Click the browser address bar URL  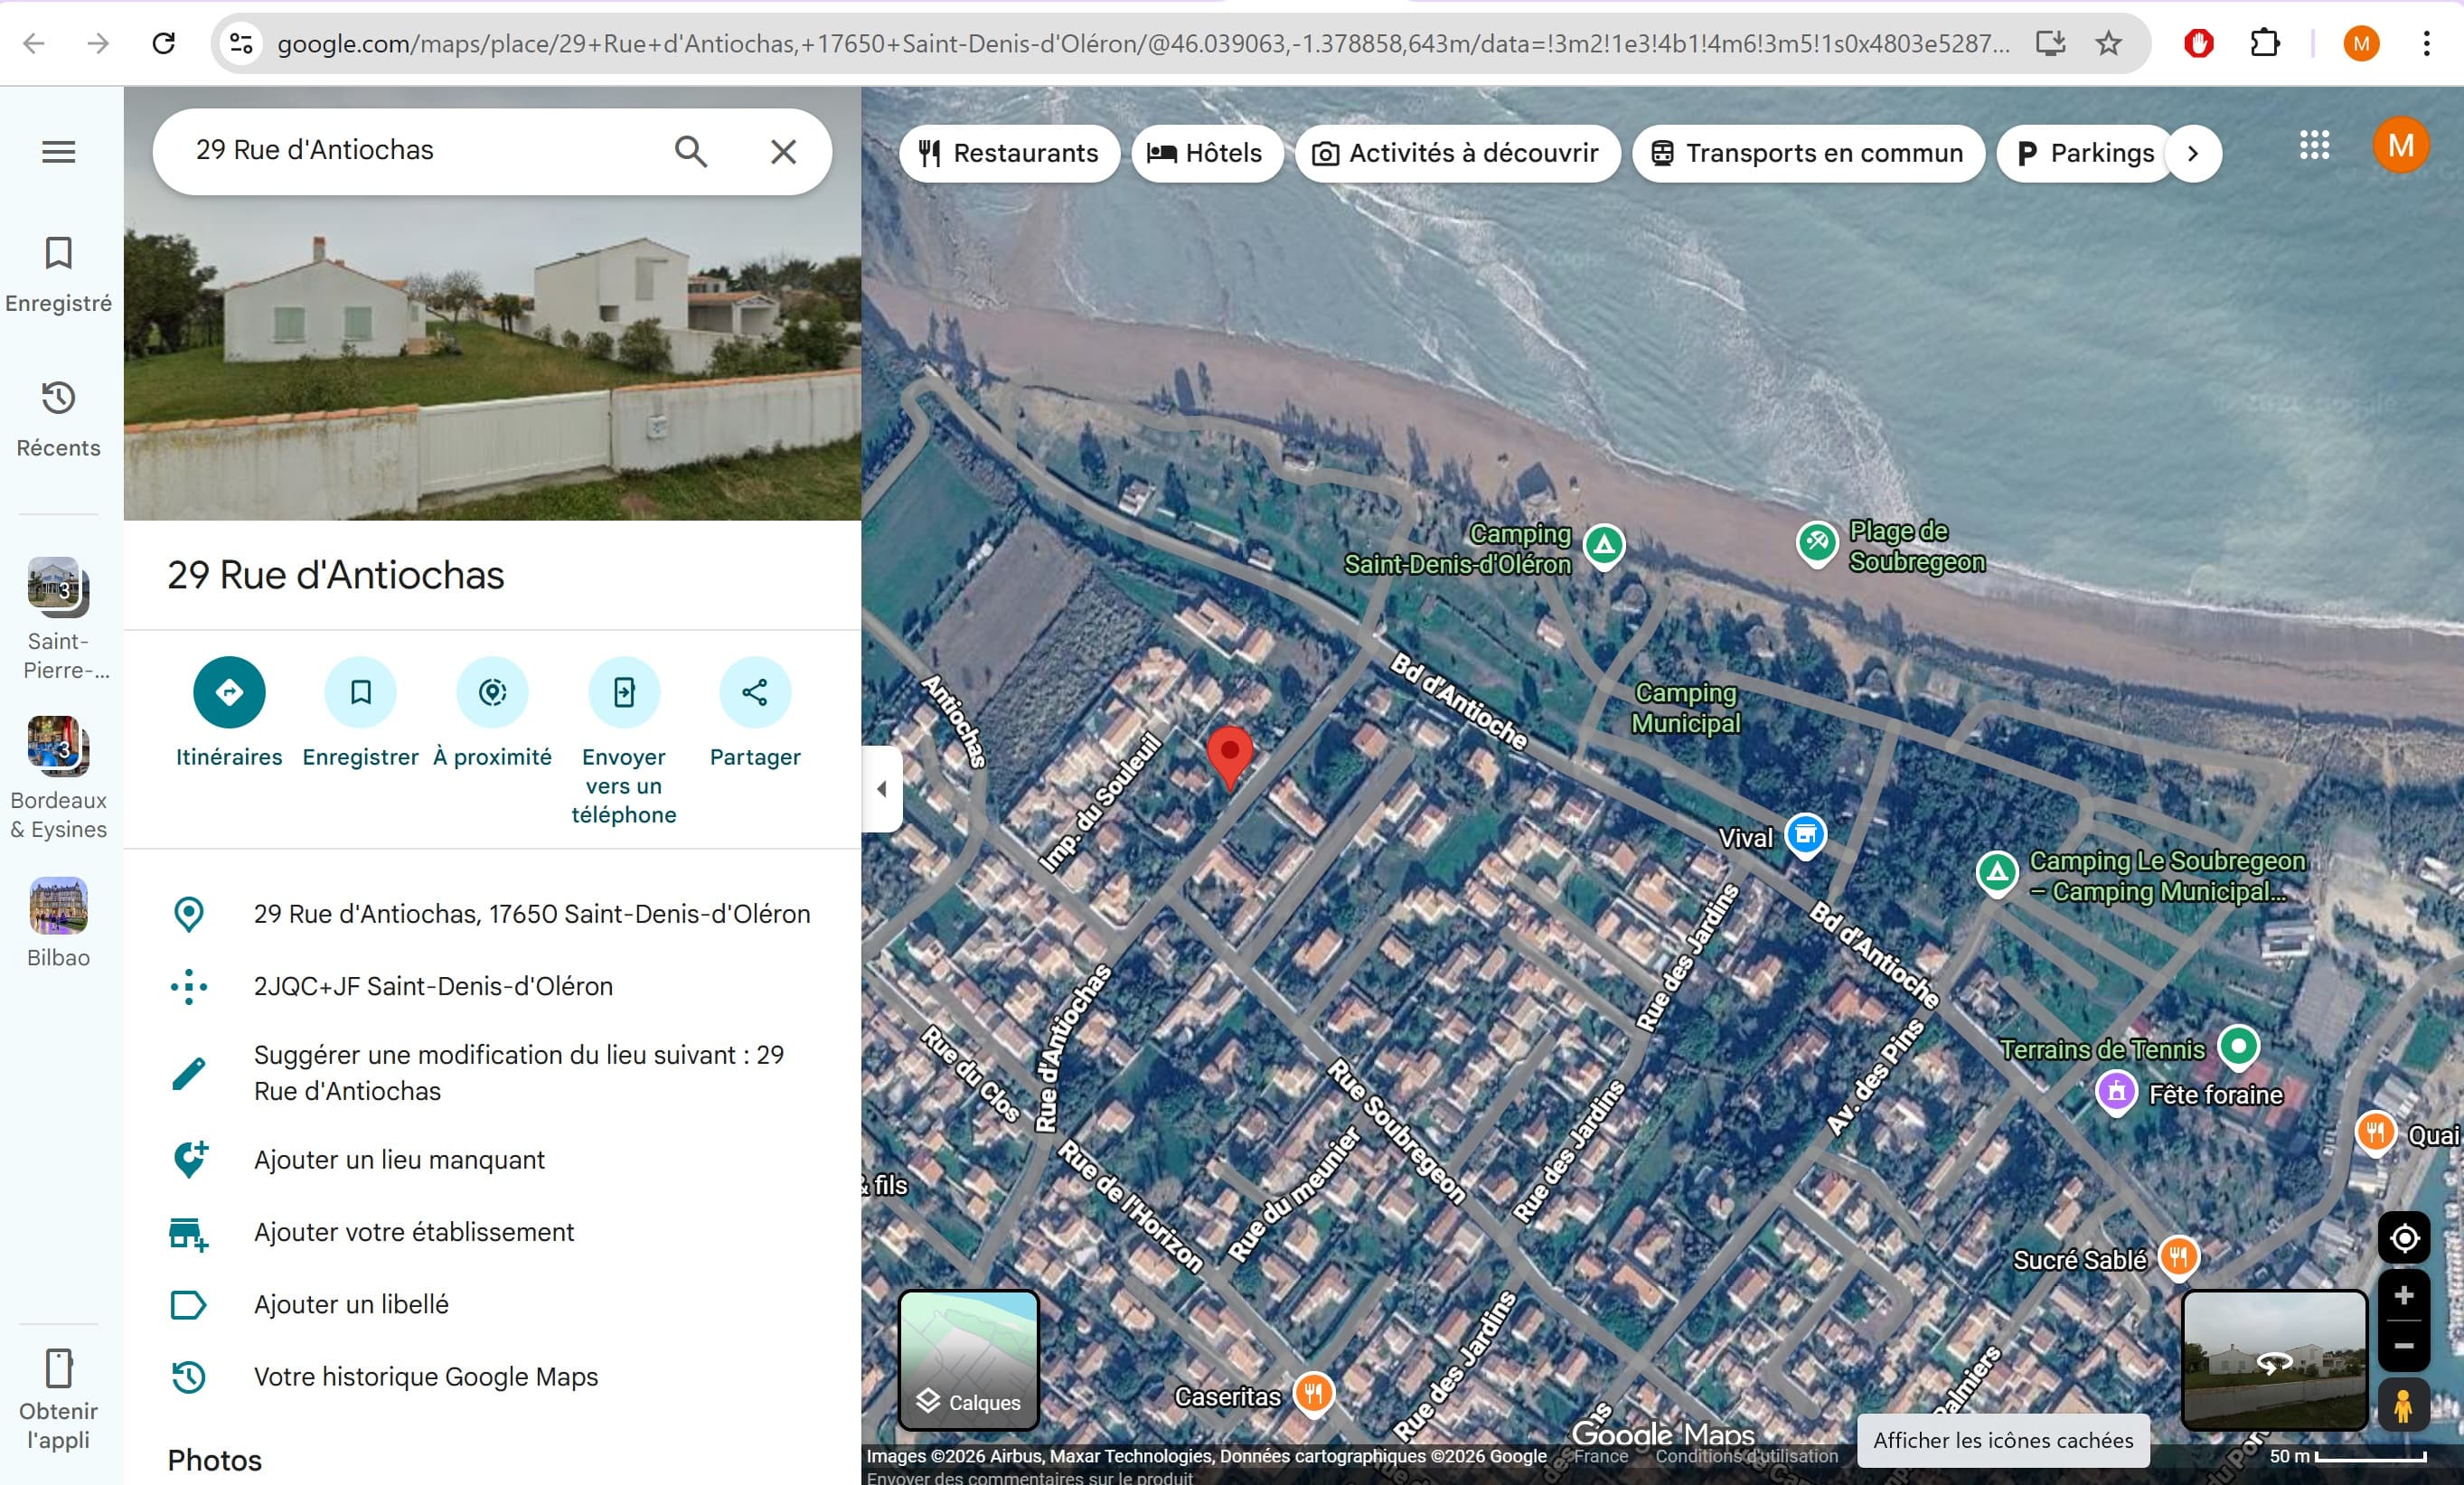coord(1143,44)
